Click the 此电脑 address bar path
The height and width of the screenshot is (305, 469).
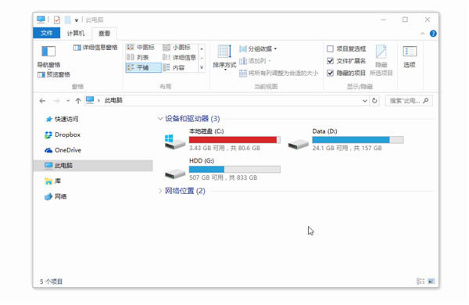coord(113,100)
